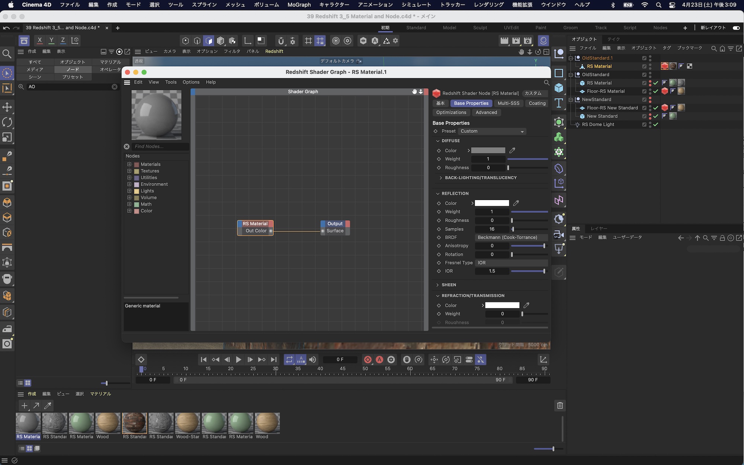Click the Advanced tab button
This screenshot has width=744, height=465.
[x=486, y=112]
